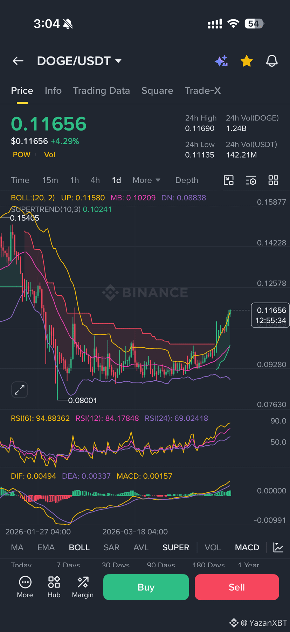
Task: Tap the red Sell button
Action: click(237, 587)
